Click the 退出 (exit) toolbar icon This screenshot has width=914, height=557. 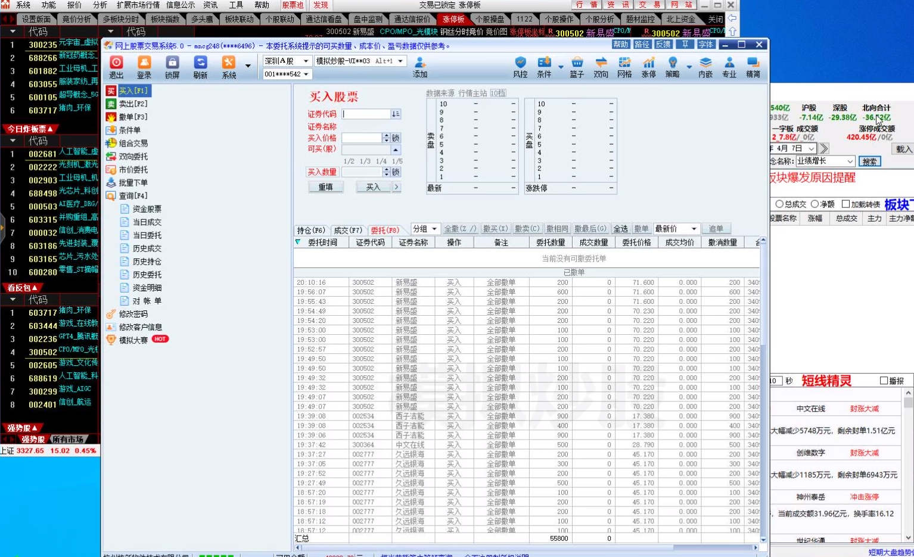tap(116, 67)
